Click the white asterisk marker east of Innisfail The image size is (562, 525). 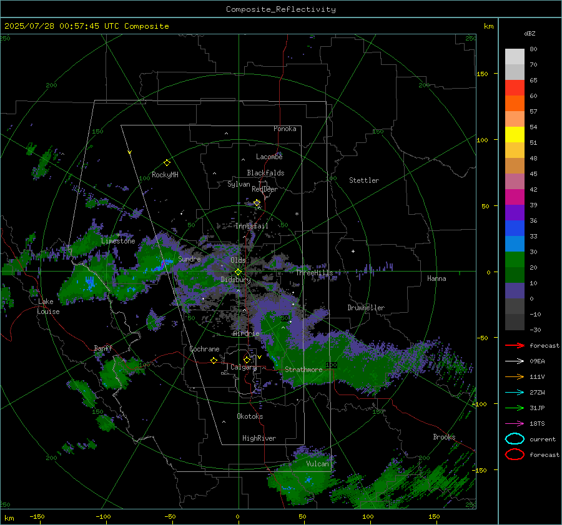click(297, 214)
